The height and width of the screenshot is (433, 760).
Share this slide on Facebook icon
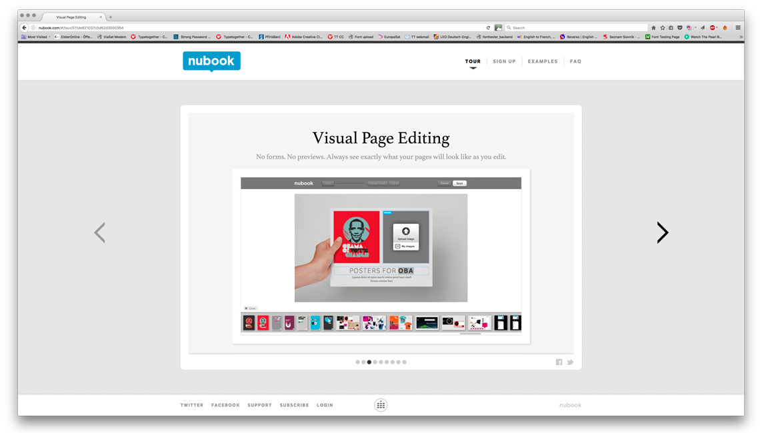[x=559, y=362]
